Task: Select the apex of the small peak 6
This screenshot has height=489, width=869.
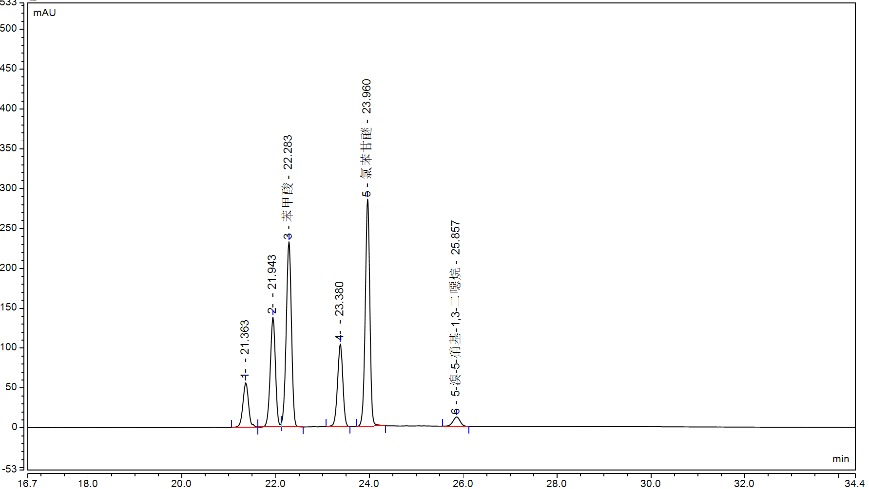Action: (x=456, y=417)
